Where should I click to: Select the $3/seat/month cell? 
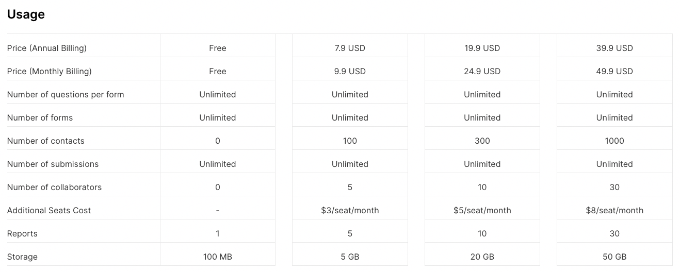(x=350, y=210)
